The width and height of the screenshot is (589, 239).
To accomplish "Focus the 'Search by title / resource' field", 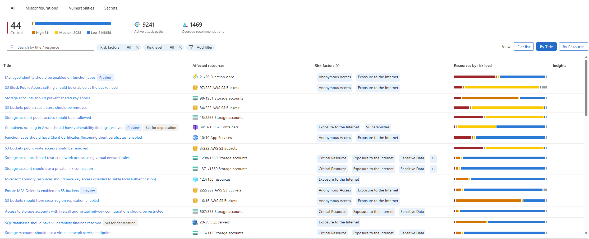I will [50, 47].
